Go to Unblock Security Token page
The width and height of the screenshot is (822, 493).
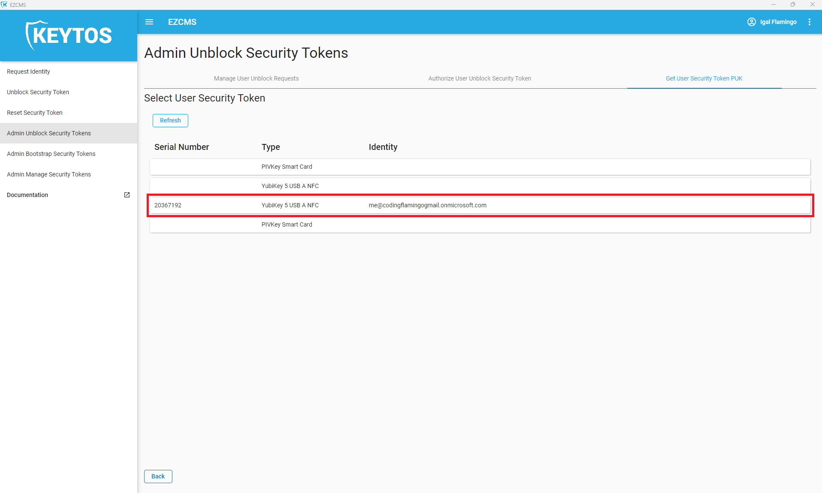(x=38, y=92)
